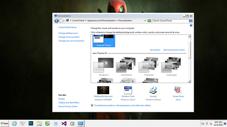The width and height of the screenshot is (227, 127).
Task: Expand the arrow before Control Panel breadcrumb
Action: 71,21
